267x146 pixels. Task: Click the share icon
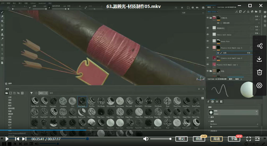point(260,46)
